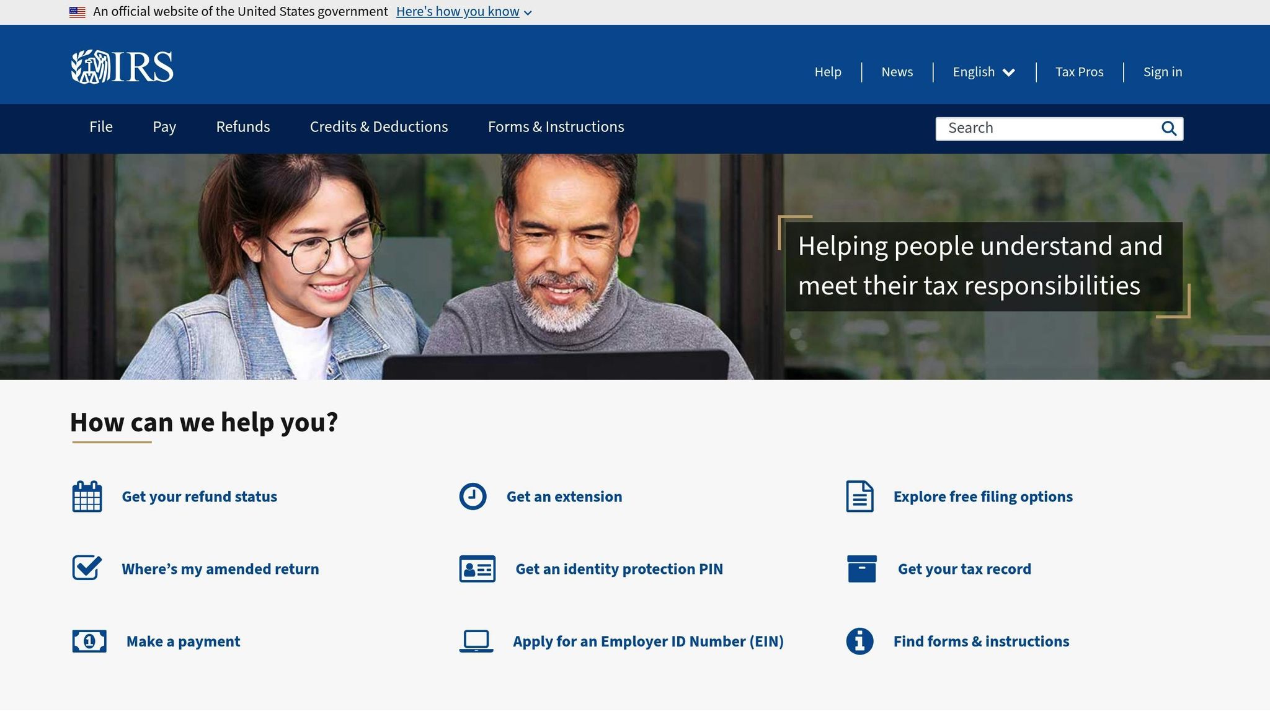Open the Credits & Deductions menu

[379, 127]
